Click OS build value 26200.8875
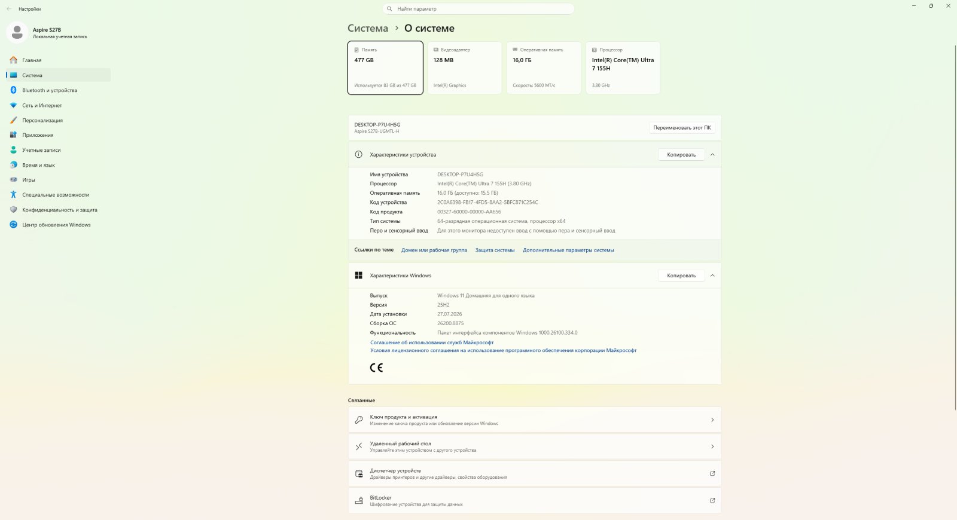Viewport: 957px width, 520px height. 450,323
